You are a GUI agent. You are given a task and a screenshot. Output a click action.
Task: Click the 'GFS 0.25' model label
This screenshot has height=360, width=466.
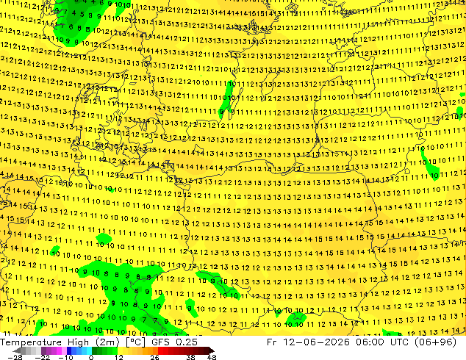174,342
